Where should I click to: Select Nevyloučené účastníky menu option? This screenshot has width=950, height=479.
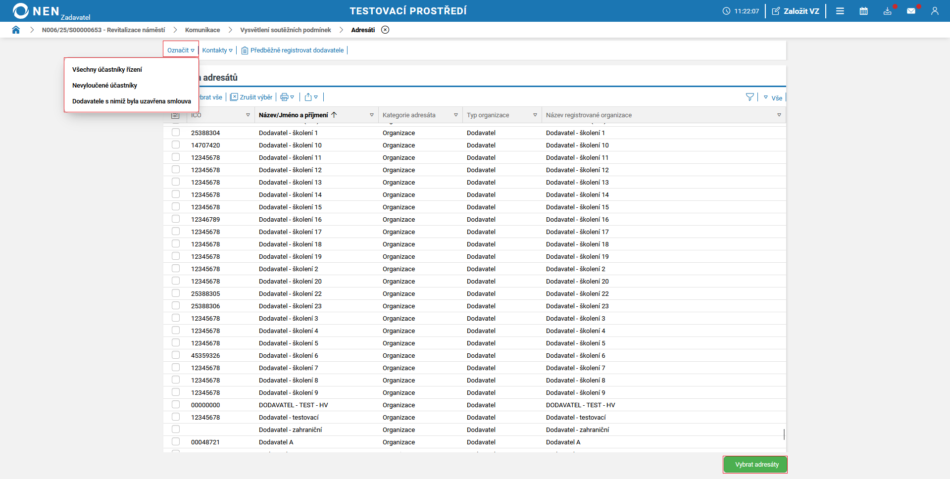click(104, 86)
